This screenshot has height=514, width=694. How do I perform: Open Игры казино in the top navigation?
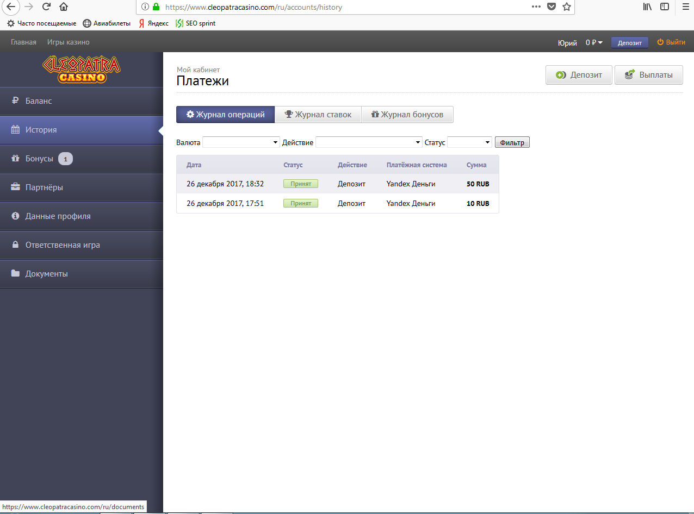69,42
